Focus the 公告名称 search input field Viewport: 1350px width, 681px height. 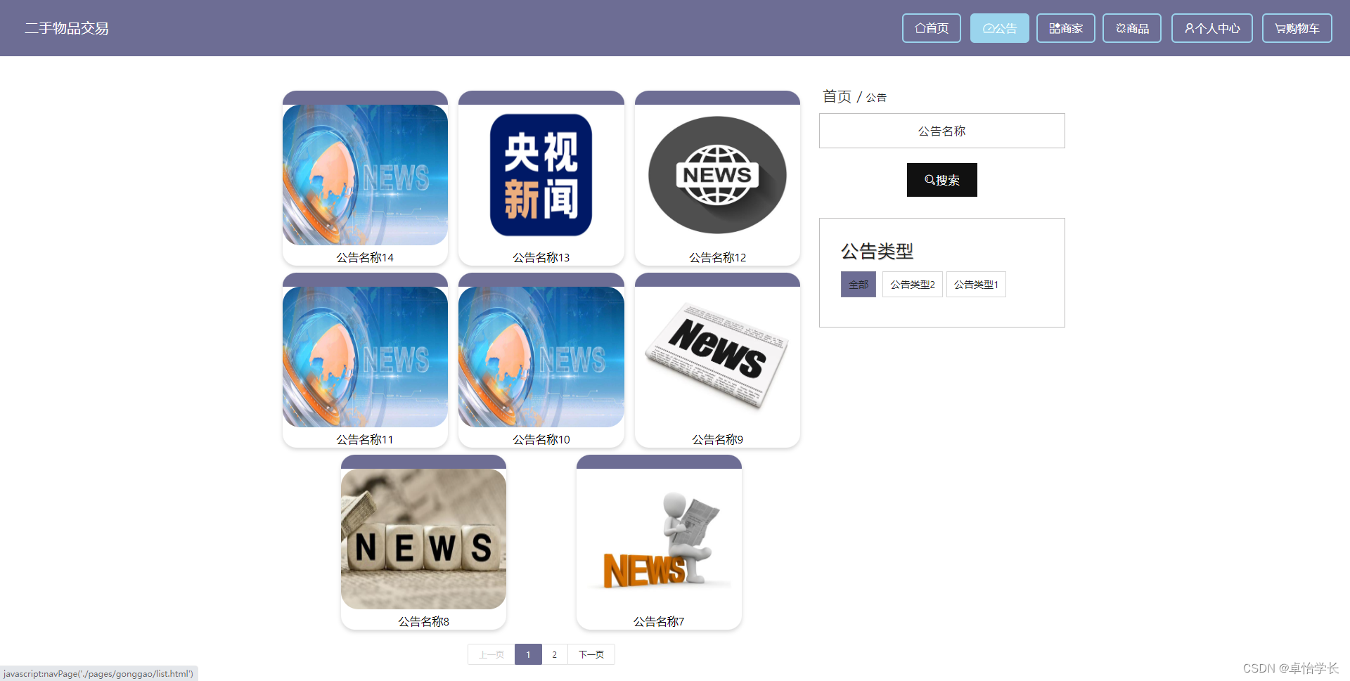[x=941, y=131]
